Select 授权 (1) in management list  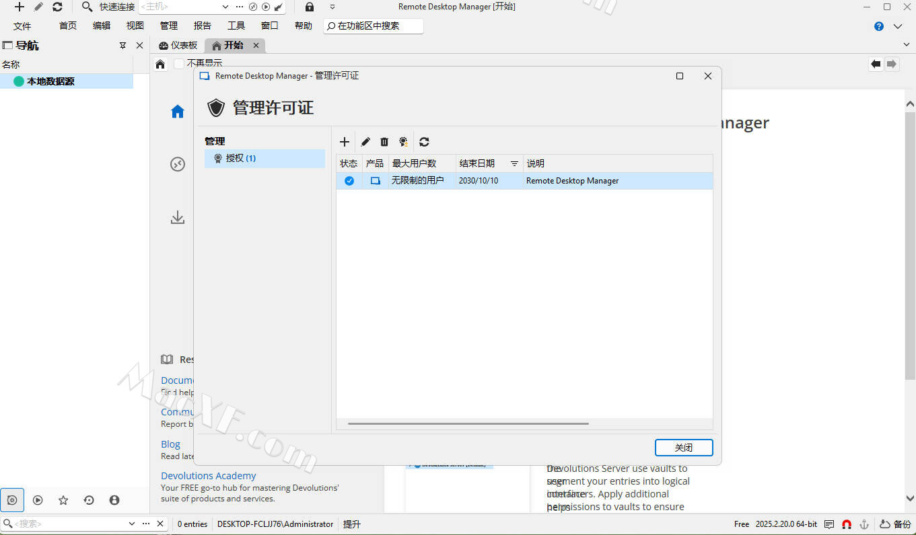click(x=265, y=159)
